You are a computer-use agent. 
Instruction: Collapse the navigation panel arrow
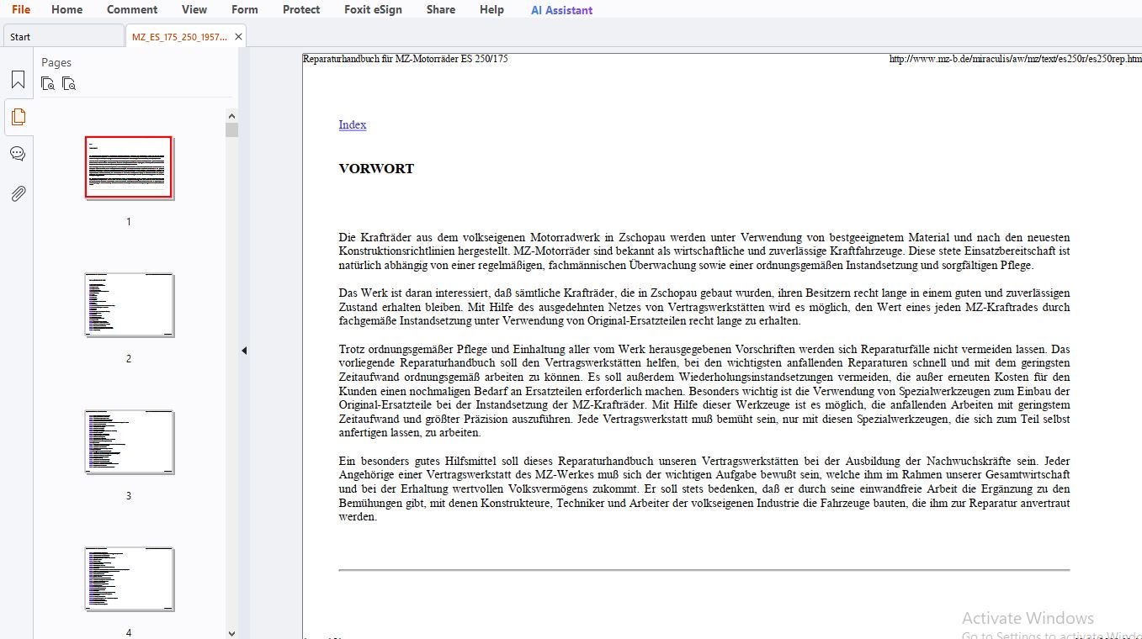click(x=244, y=351)
